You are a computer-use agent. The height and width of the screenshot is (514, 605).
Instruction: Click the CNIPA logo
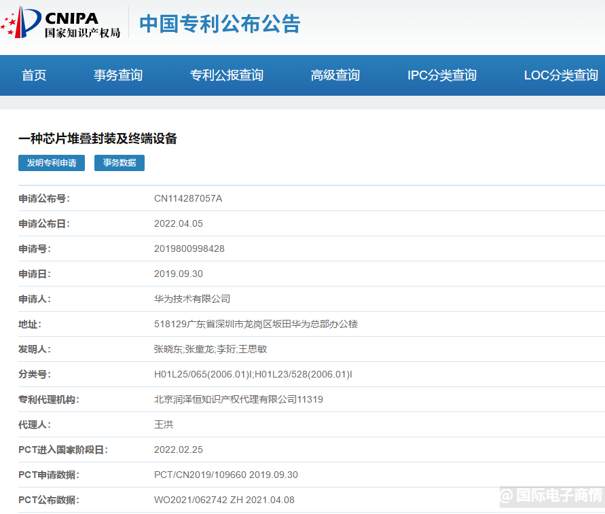pyautogui.click(x=60, y=22)
